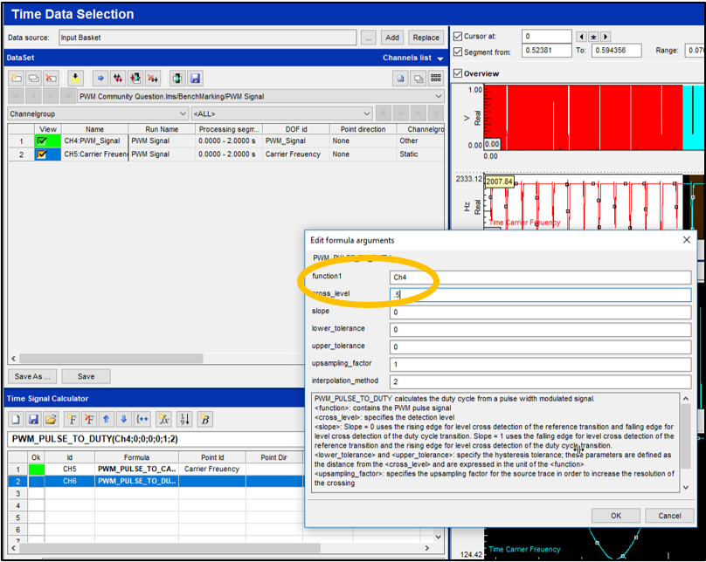Image resolution: width=706 pixels, height=562 pixels.
Task: Click the Add button next to Data source
Action: pos(392,38)
